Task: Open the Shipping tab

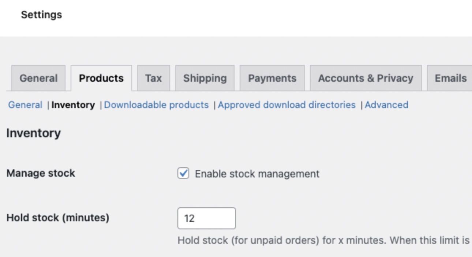Action: (205, 78)
